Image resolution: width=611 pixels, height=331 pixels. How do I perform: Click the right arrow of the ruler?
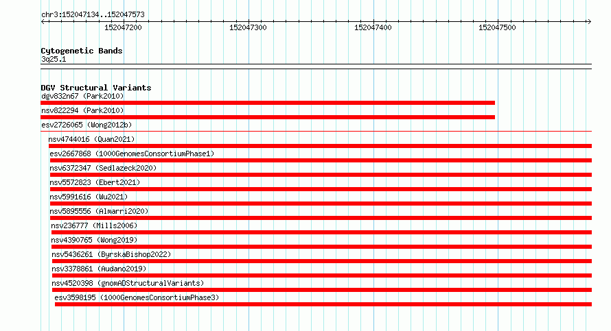coord(589,21)
